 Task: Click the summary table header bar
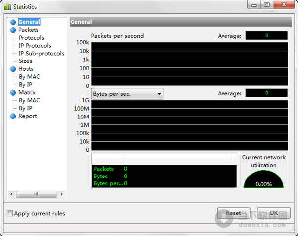pos(164,159)
